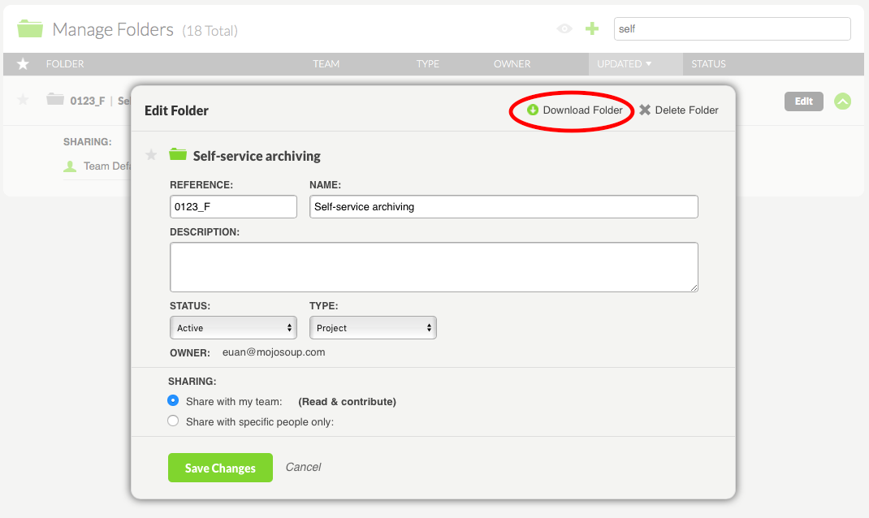Click the Delete Folder X icon
This screenshot has height=518, width=869.
pos(645,110)
